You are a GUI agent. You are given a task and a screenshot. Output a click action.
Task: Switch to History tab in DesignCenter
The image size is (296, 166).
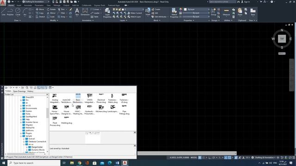30,91
